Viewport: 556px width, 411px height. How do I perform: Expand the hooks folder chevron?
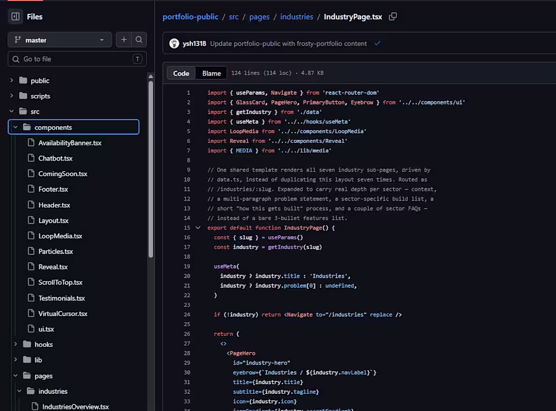16,344
